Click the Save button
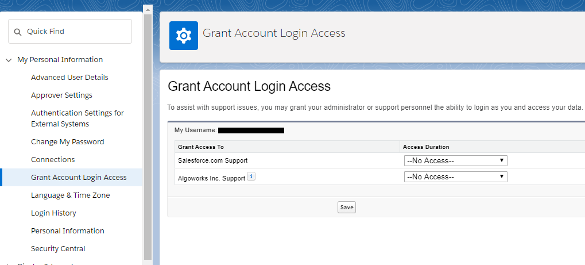Image resolution: width=585 pixels, height=265 pixels. pos(347,207)
